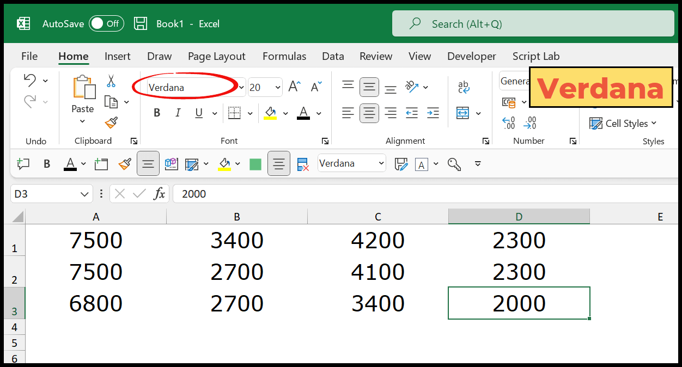Click the Undo arrow icon
The image size is (682, 367).
tap(30, 81)
